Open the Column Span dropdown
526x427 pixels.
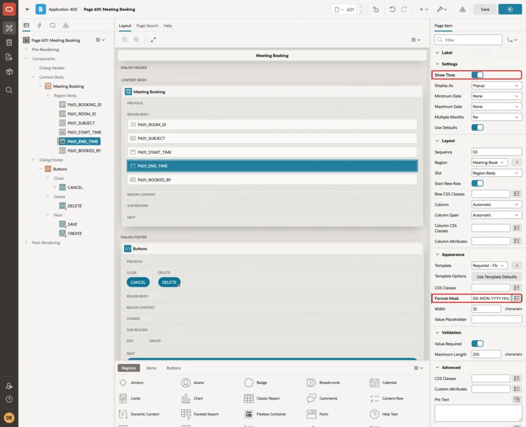(x=497, y=215)
